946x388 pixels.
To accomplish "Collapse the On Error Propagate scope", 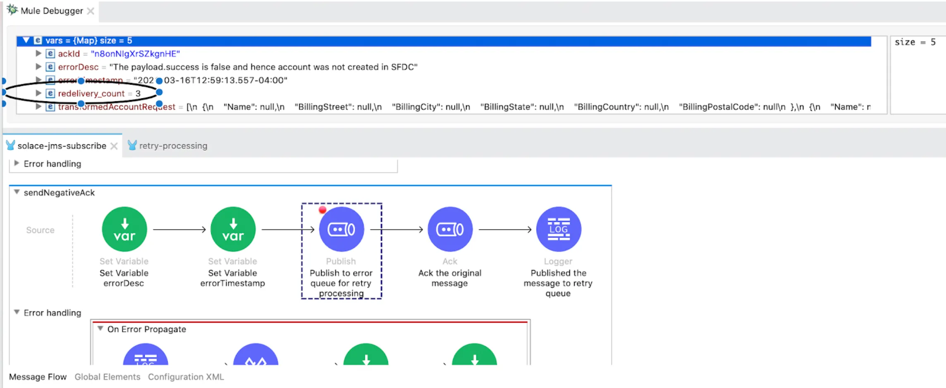I will (100, 328).
